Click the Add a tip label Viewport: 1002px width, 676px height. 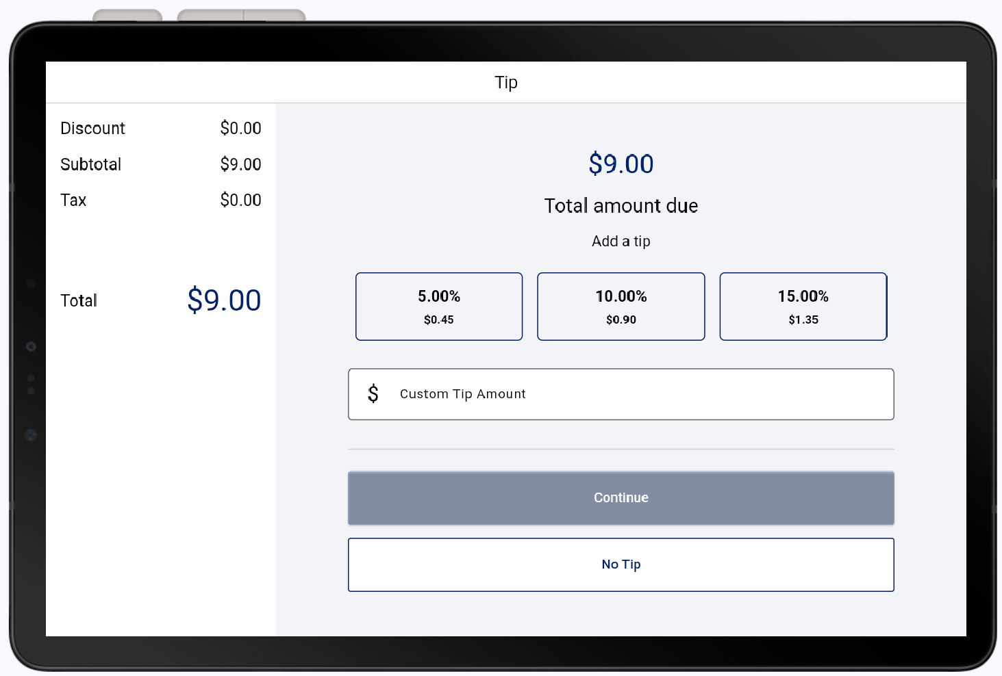click(x=621, y=241)
